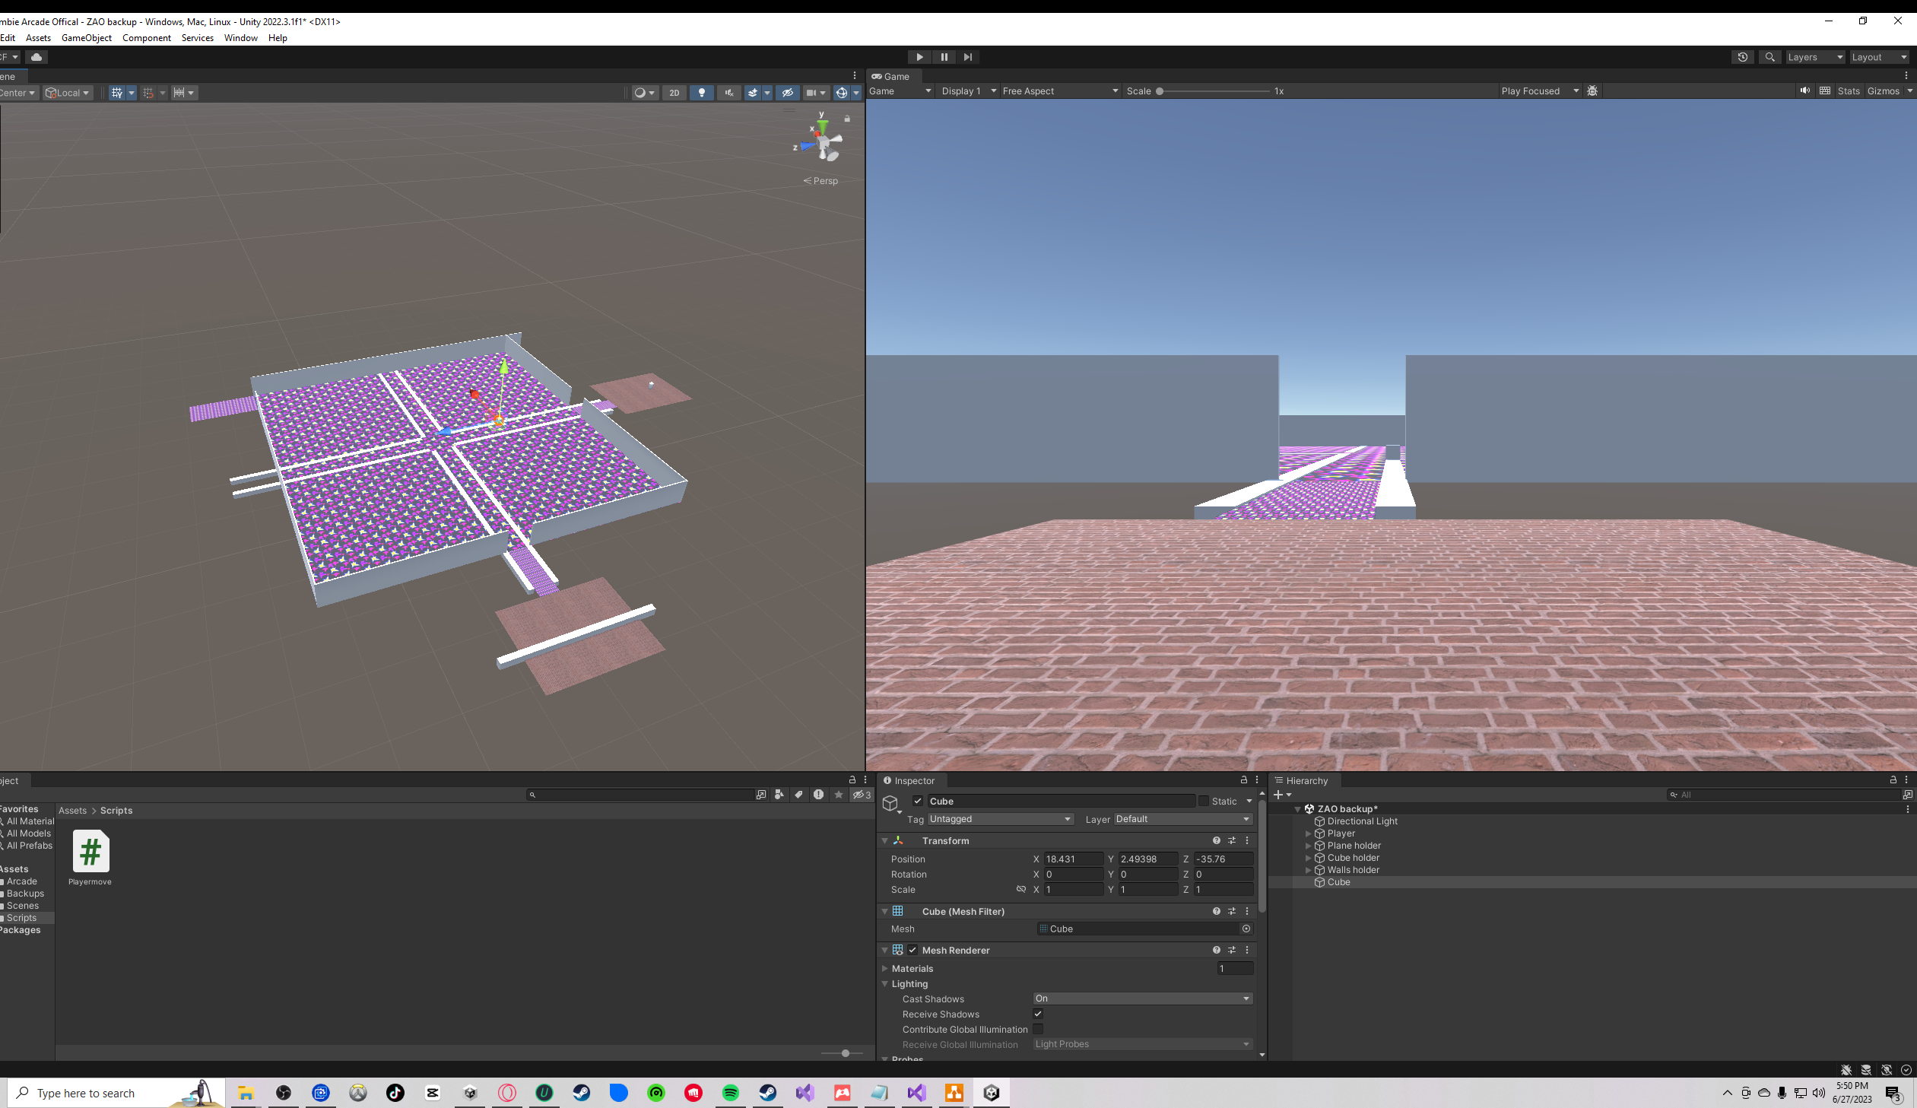The image size is (1917, 1108).
Task: Open Undo History clock icon
Action: coord(1743,57)
